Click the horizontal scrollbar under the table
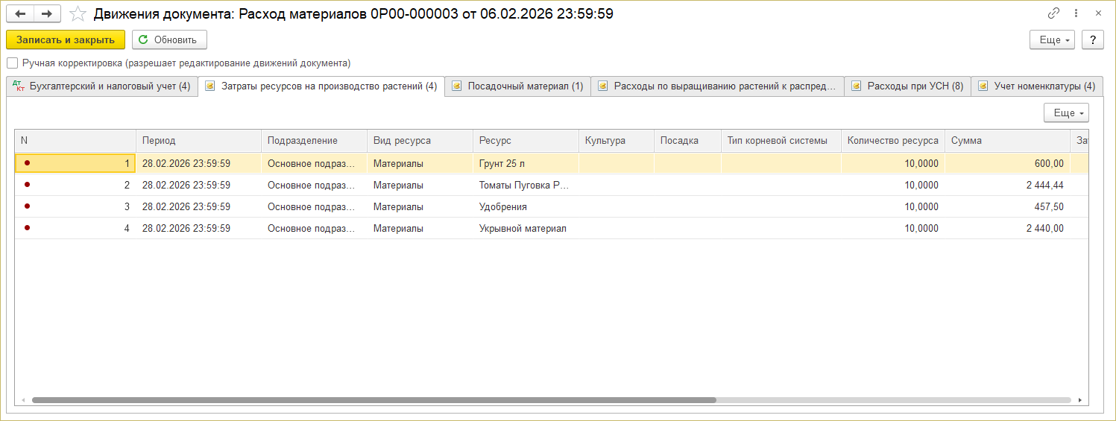1116x421 pixels. coord(373,400)
